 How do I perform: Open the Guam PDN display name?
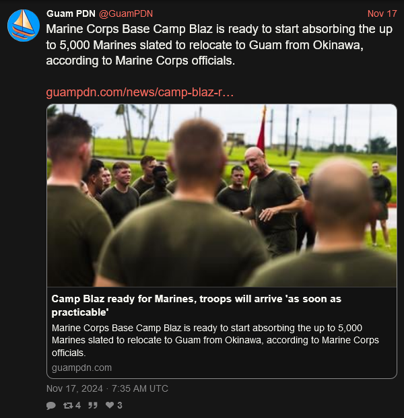71,13
